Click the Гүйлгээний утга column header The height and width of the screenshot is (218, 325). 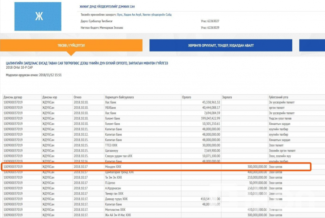tap(279, 97)
